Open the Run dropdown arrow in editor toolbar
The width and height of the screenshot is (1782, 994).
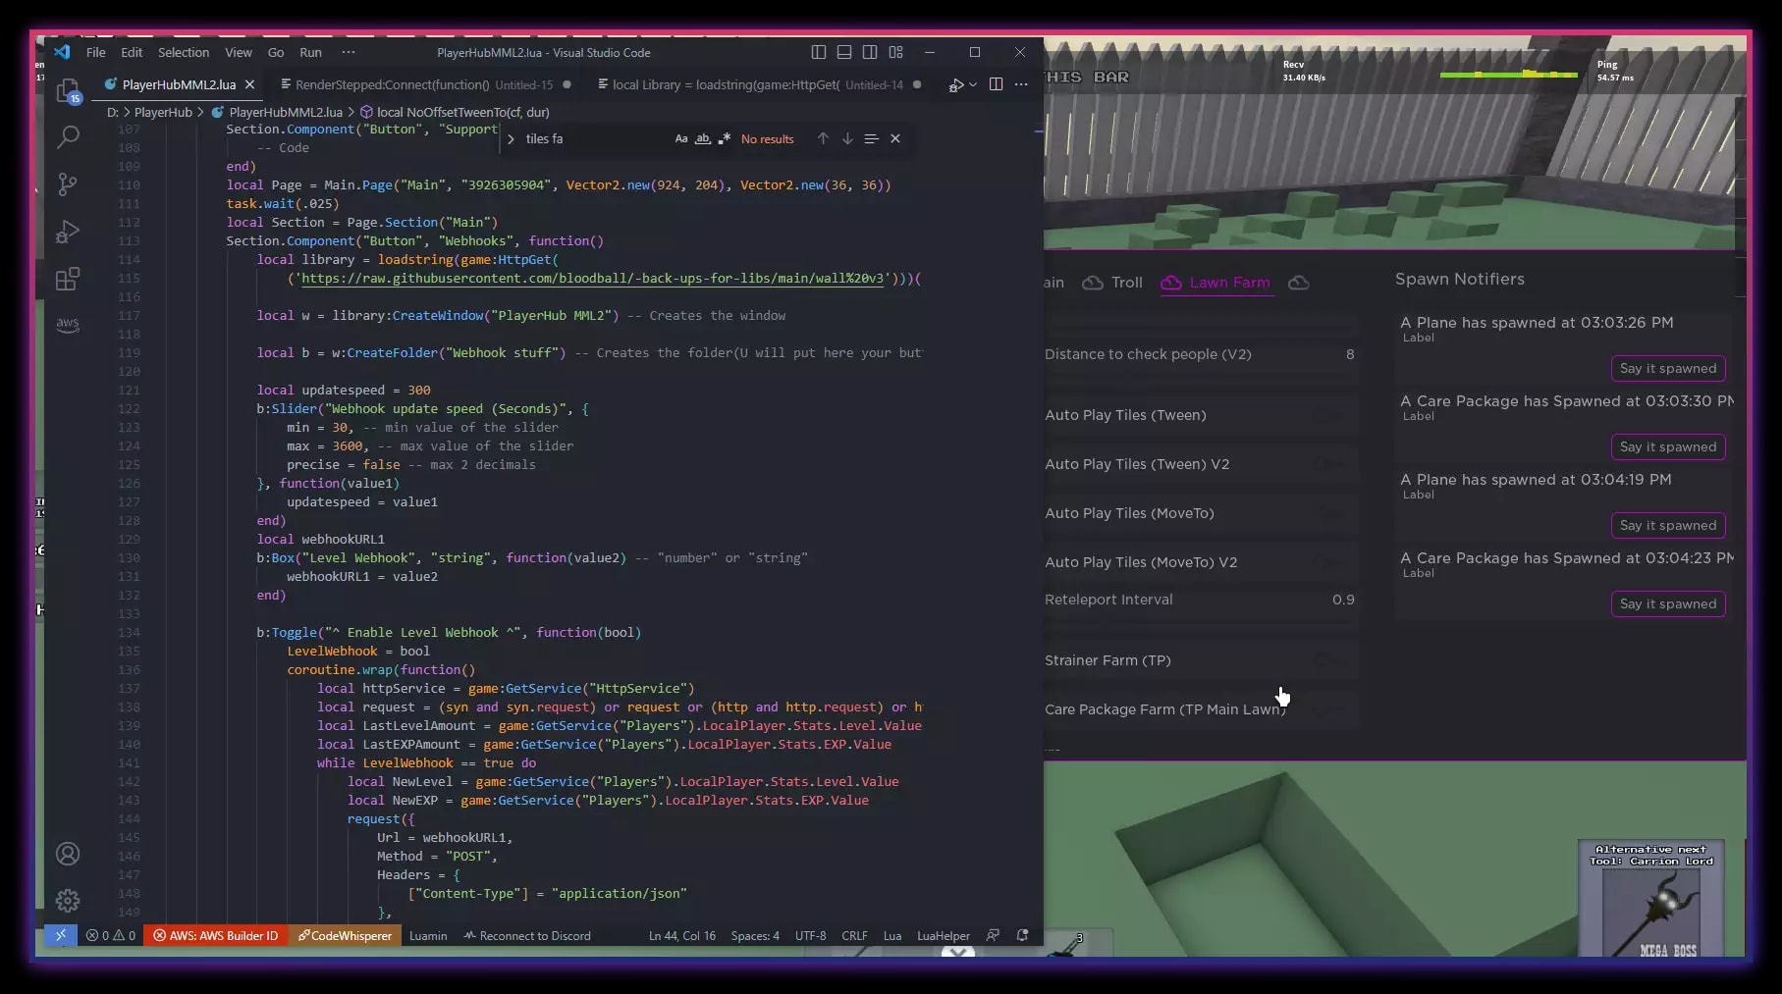[973, 85]
